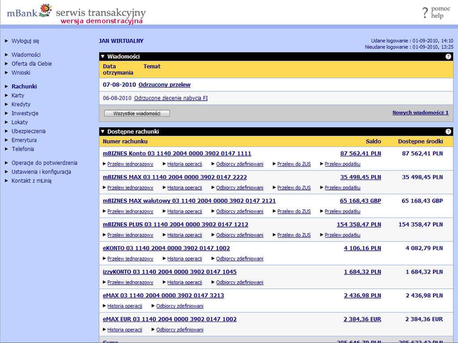Click the mBank logo
The image size is (458, 343).
coord(29,11)
